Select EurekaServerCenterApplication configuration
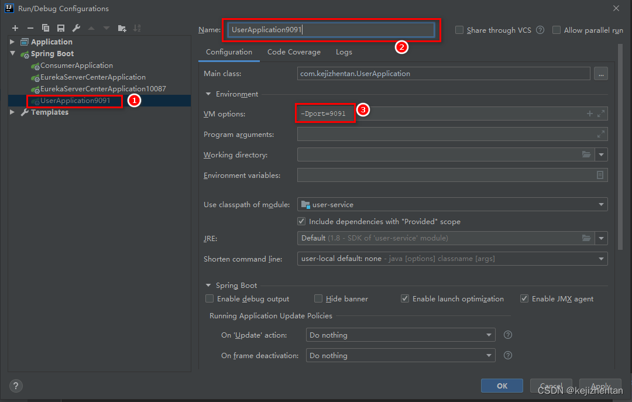632x402 pixels. pos(92,77)
